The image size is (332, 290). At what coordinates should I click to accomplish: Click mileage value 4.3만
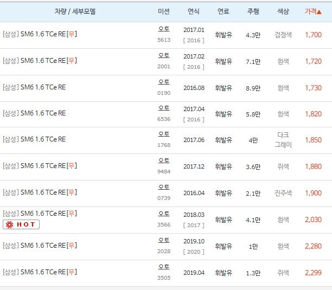coord(253,35)
